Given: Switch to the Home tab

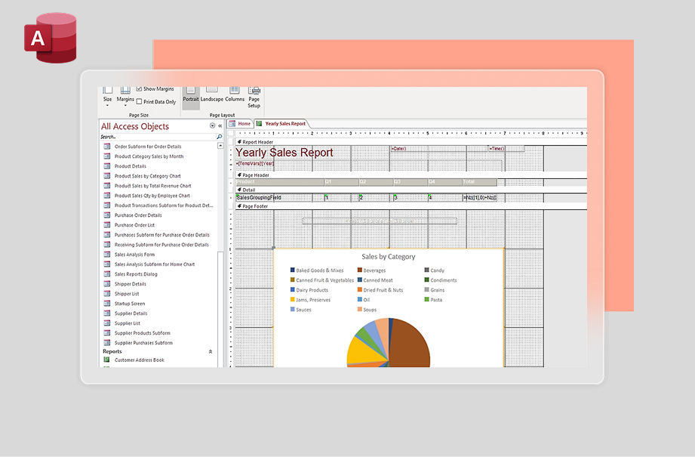Looking at the screenshot, I should pyautogui.click(x=240, y=123).
